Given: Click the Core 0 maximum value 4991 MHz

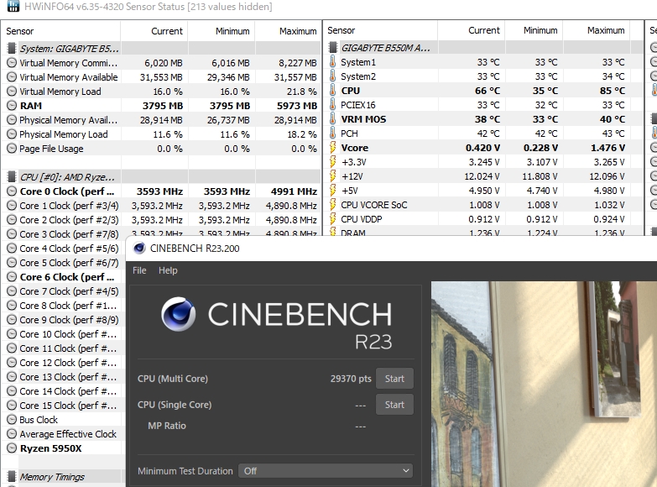Looking at the screenshot, I should pos(294,191).
